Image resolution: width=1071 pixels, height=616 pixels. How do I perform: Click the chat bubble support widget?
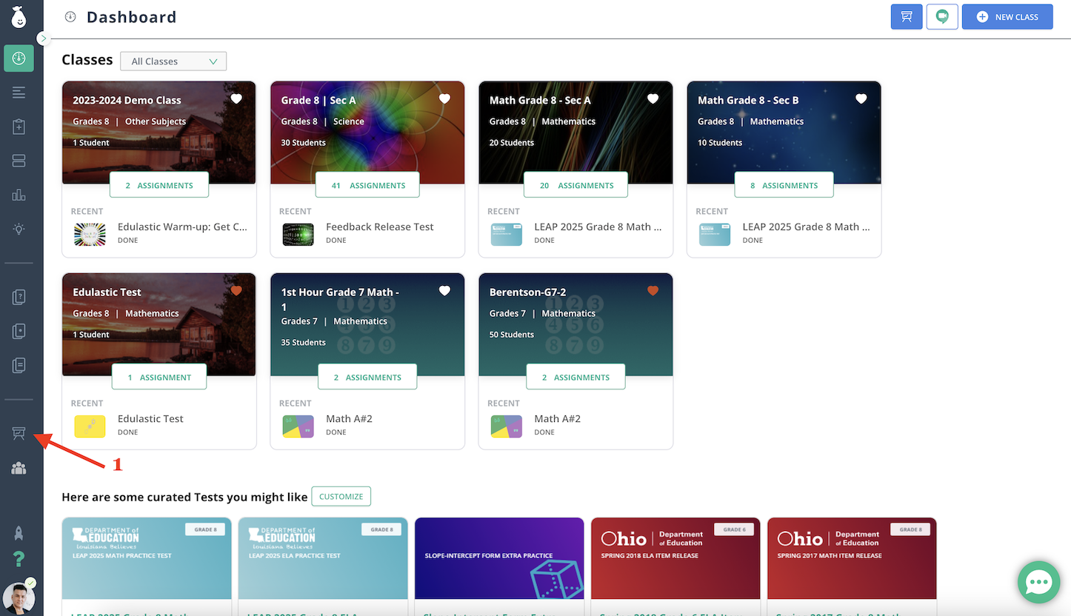point(1038,583)
